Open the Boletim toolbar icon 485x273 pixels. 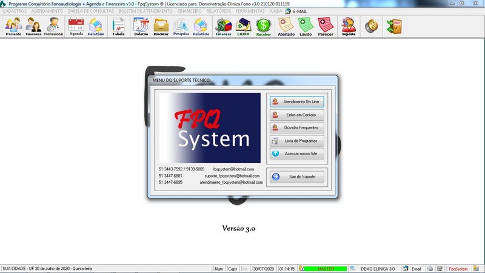coord(141,27)
